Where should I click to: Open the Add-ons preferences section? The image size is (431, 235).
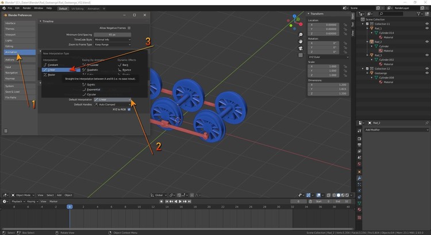(x=10, y=60)
